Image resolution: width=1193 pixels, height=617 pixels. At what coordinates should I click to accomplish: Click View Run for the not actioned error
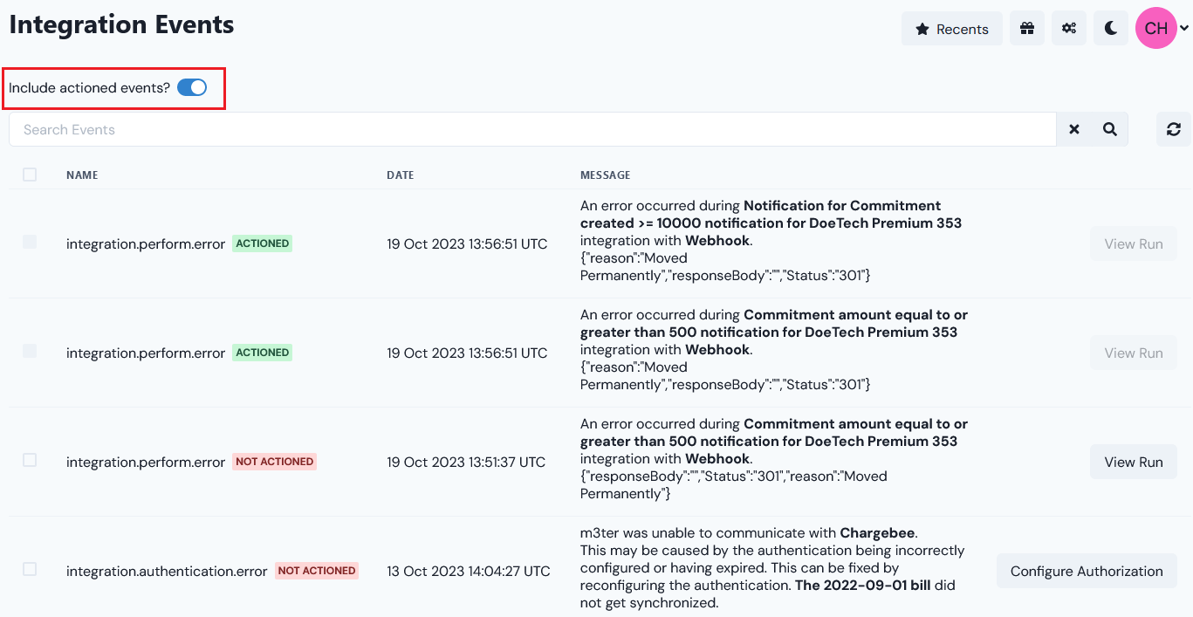click(1133, 461)
